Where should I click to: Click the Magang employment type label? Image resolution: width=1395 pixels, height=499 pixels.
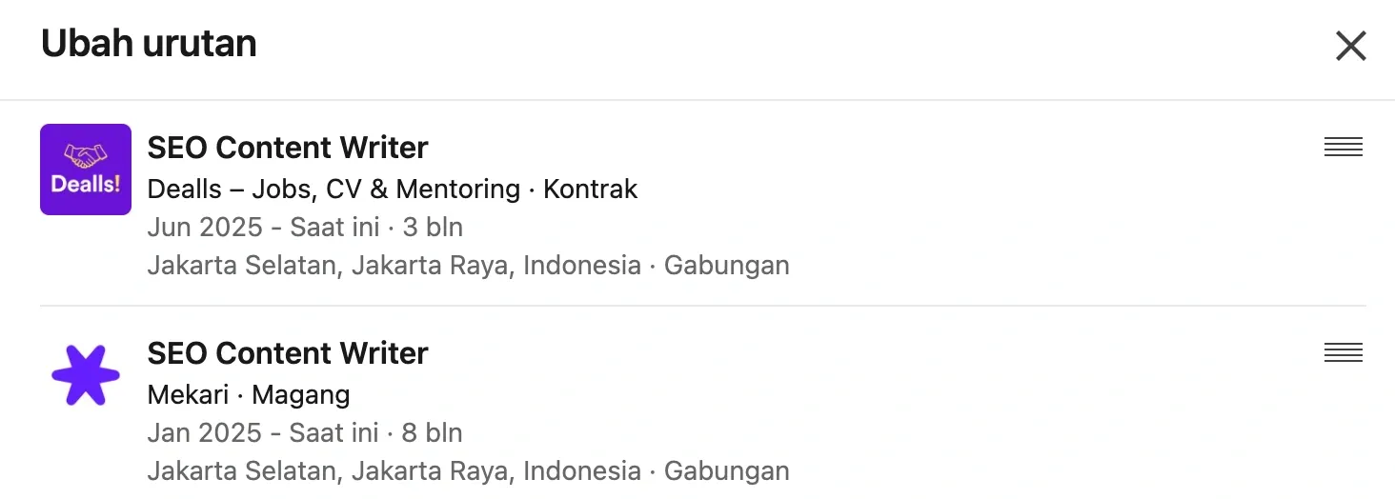(x=301, y=394)
